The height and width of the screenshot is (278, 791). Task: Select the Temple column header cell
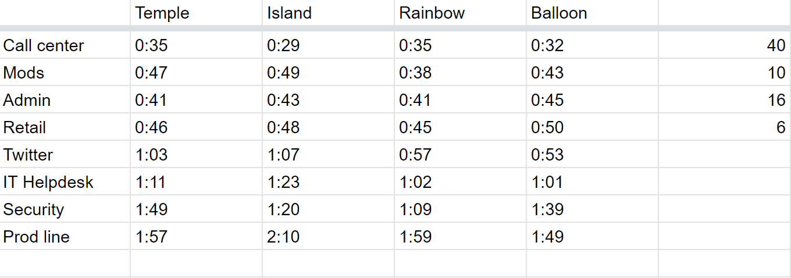click(x=196, y=13)
